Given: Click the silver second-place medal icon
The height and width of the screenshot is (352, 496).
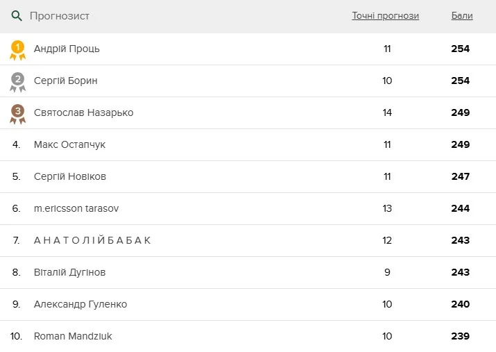Looking at the screenshot, I should [17, 81].
